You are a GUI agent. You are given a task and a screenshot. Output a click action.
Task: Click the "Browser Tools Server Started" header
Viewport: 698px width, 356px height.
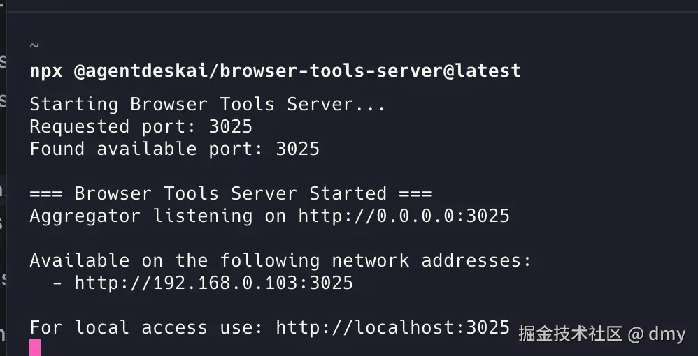(x=230, y=193)
